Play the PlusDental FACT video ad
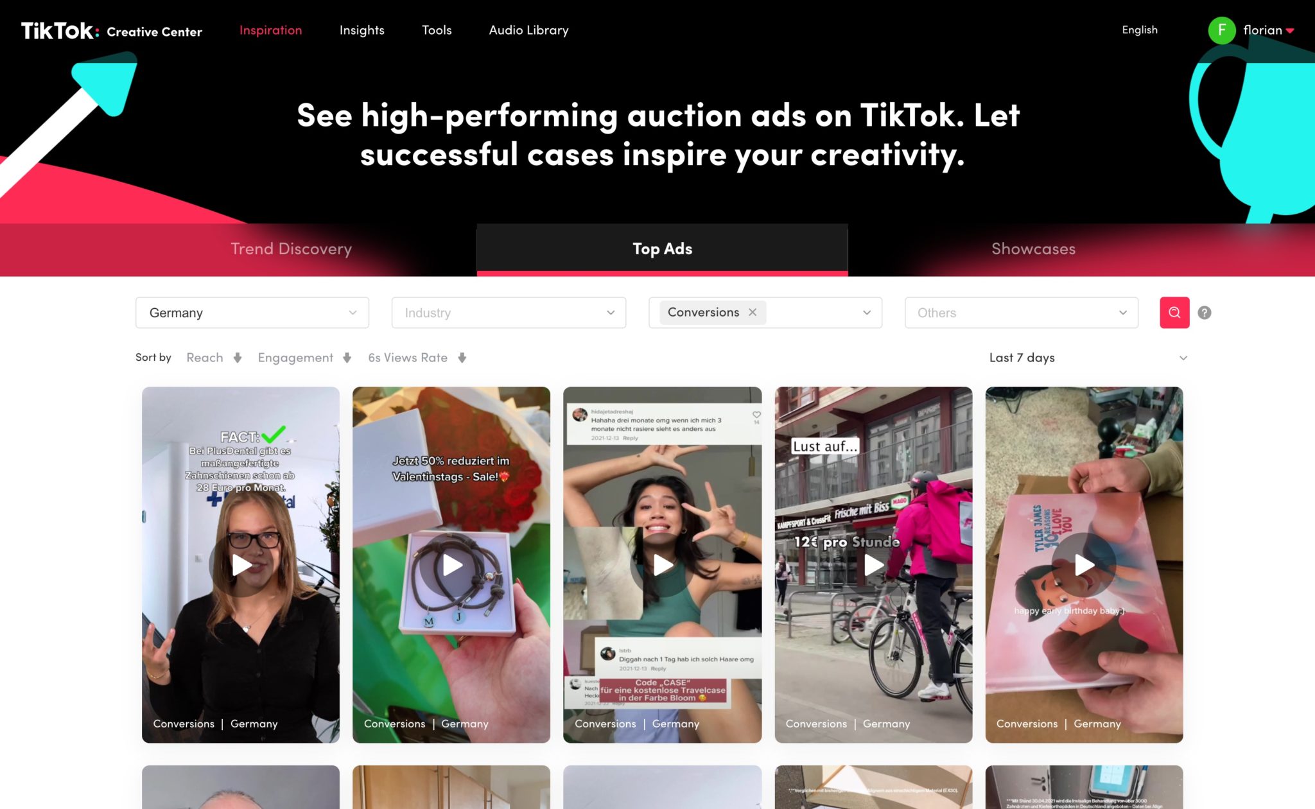1315x809 pixels. click(241, 565)
